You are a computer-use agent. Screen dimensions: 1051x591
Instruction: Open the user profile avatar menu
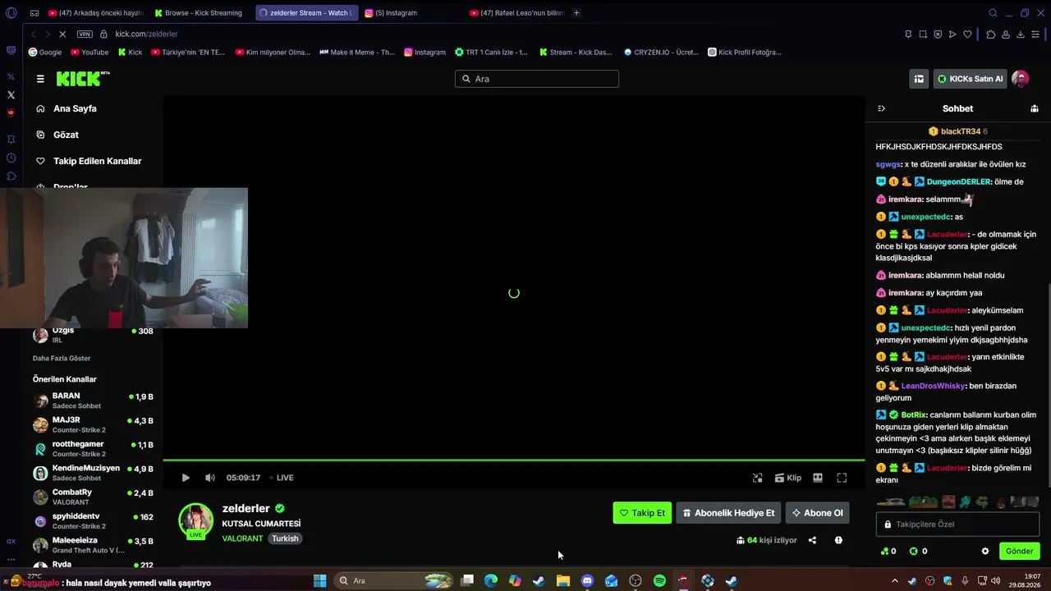point(1021,79)
